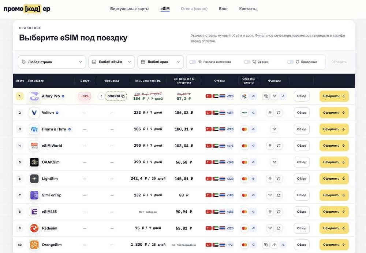Click the Wi-Fi hotspot icon in OKAKSim row
The width and height of the screenshot is (366, 253).
[274, 162]
